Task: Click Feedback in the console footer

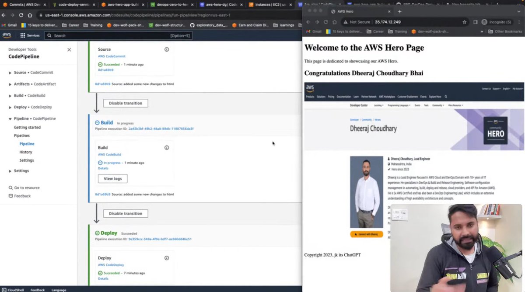Action: [x=38, y=290]
